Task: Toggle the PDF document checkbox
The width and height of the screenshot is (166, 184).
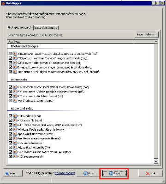Action: point(10,92)
